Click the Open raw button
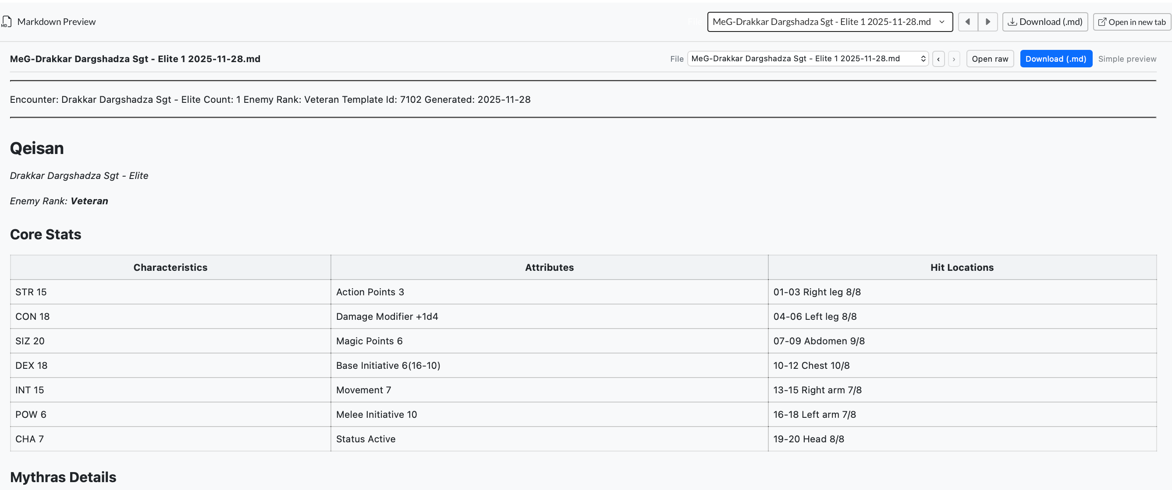The height and width of the screenshot is (490, 1172). (990, 59)
